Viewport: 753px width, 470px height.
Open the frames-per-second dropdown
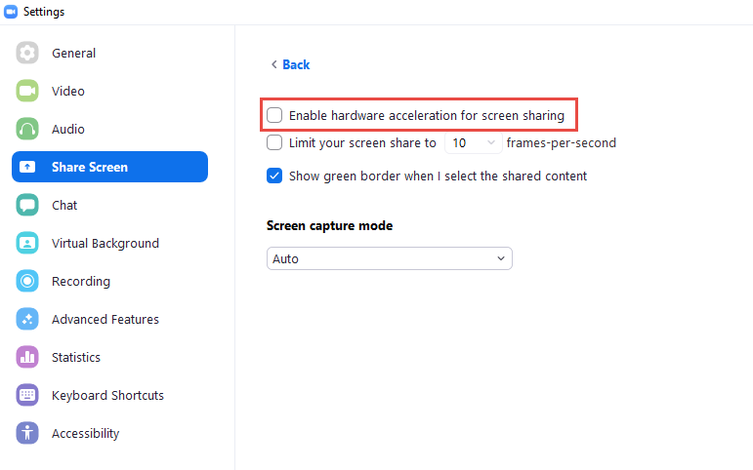click(473, 142)
